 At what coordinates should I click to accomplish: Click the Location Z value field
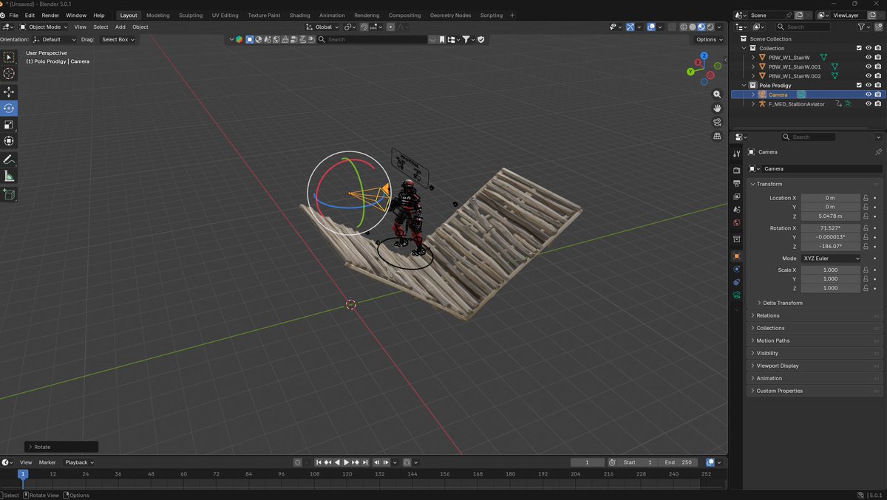(x=830, y=216)
